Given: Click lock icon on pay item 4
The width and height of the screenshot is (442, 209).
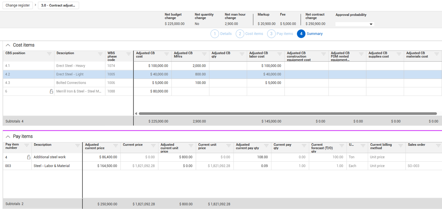Looking at the screenshot, I should (x=28, y=157).
